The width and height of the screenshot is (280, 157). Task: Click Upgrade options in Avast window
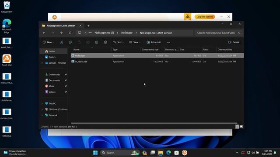(x=205, y=17)
